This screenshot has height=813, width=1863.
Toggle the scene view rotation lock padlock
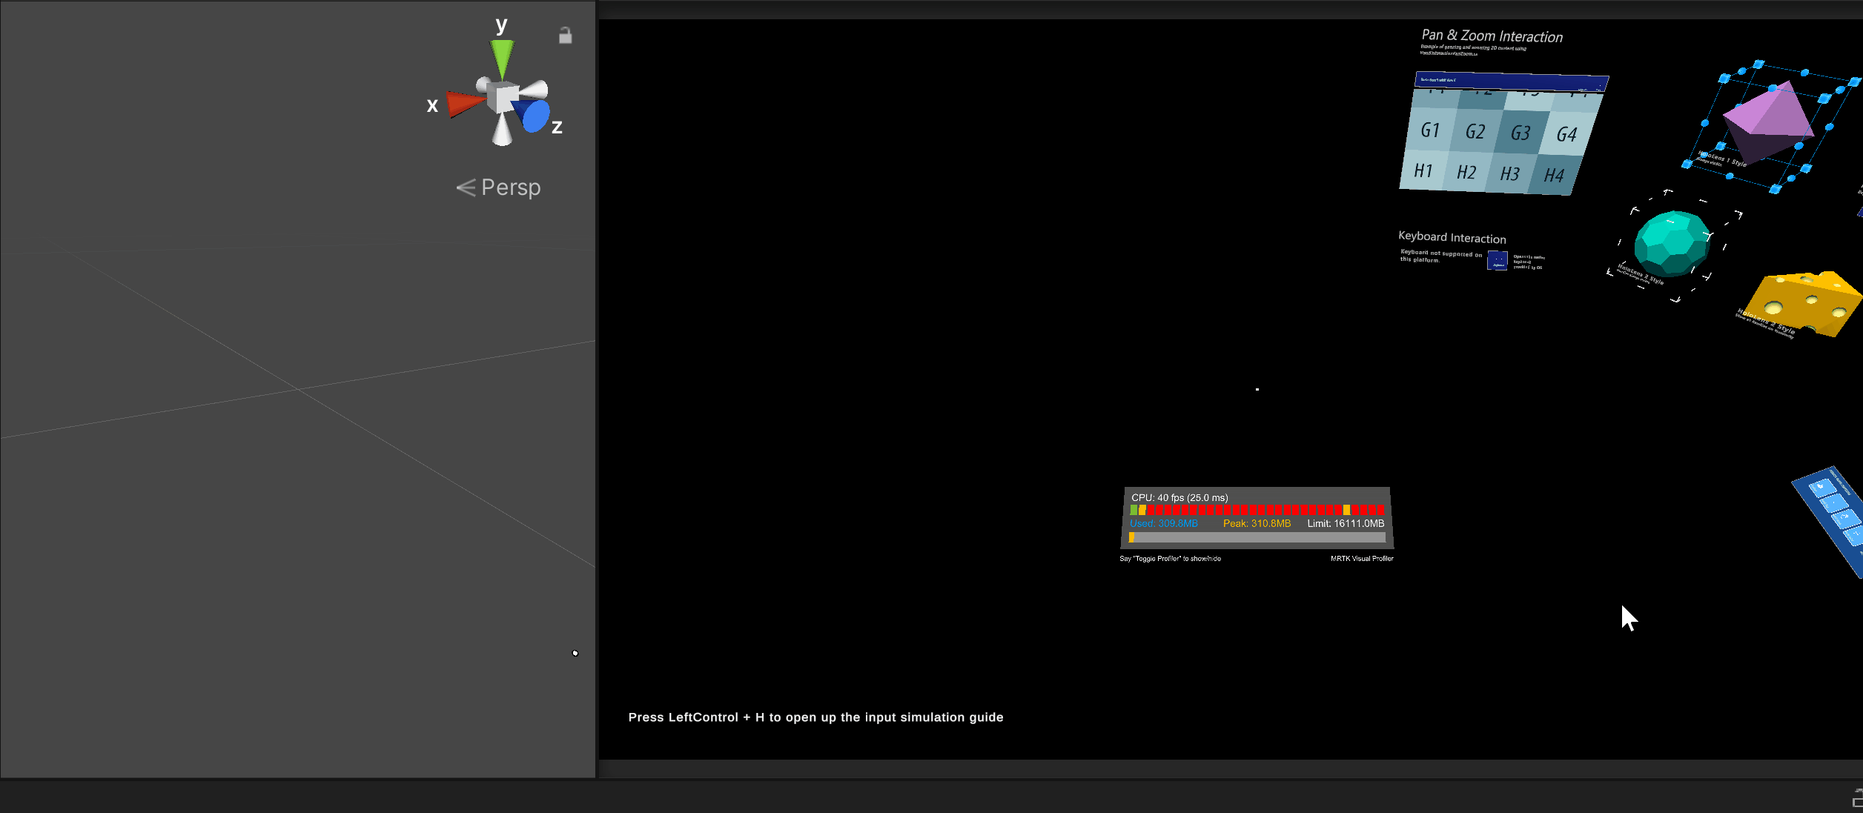(565, 34)
